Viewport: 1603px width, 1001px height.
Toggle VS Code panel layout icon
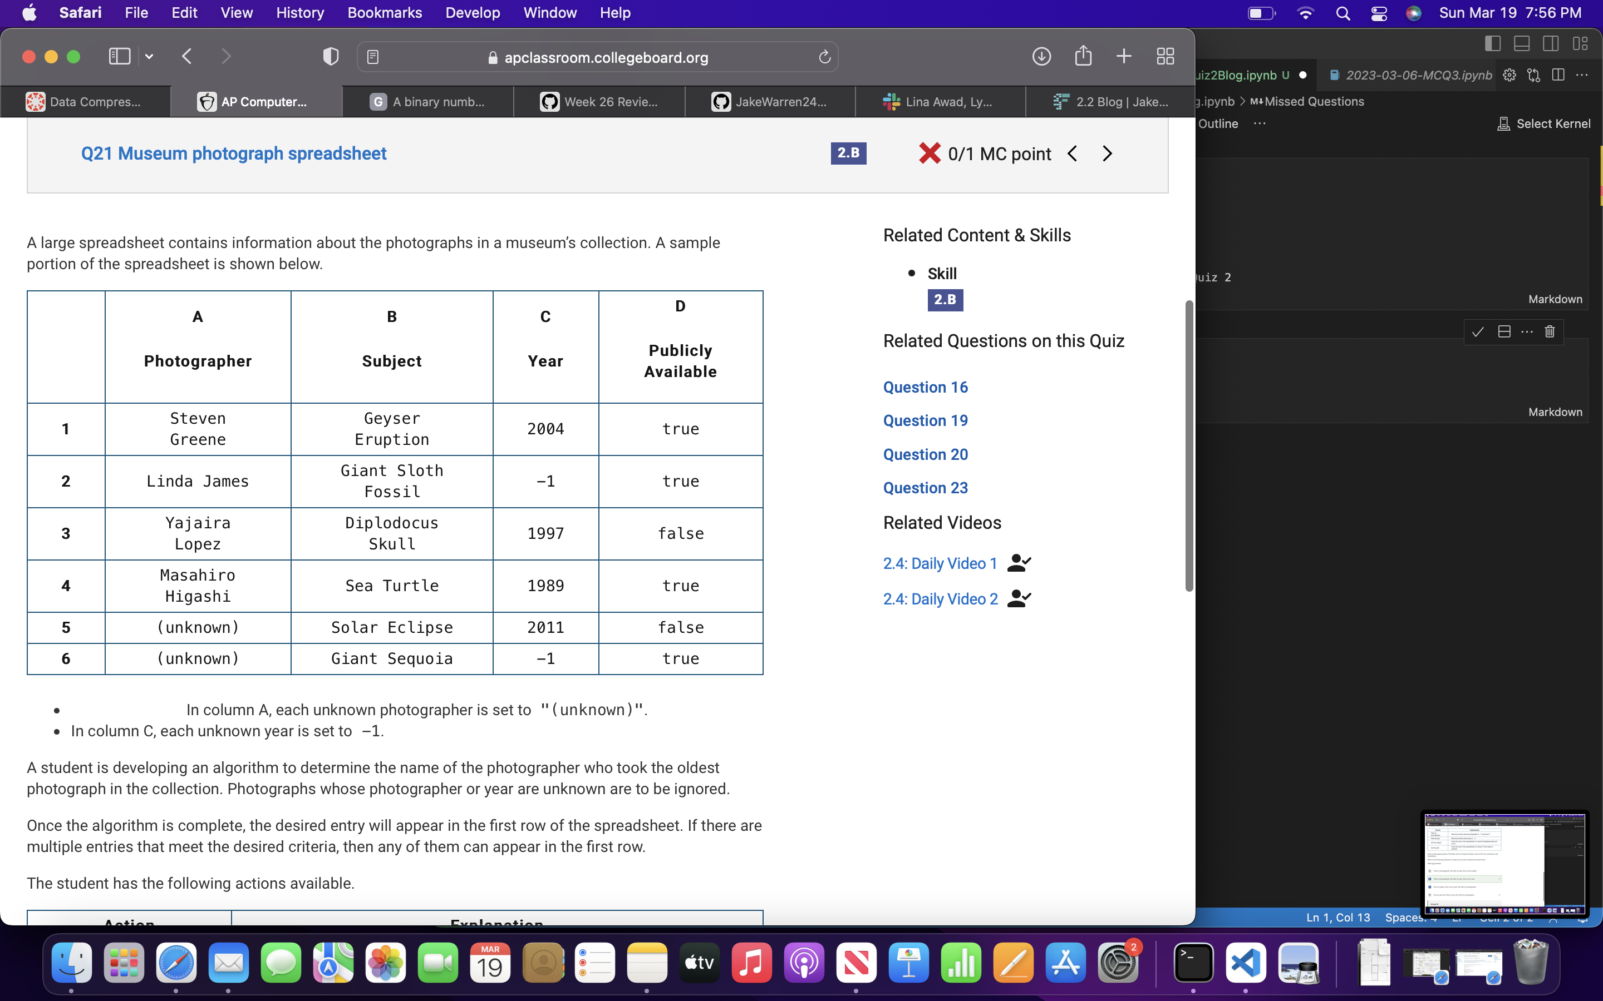point(1522,44)
